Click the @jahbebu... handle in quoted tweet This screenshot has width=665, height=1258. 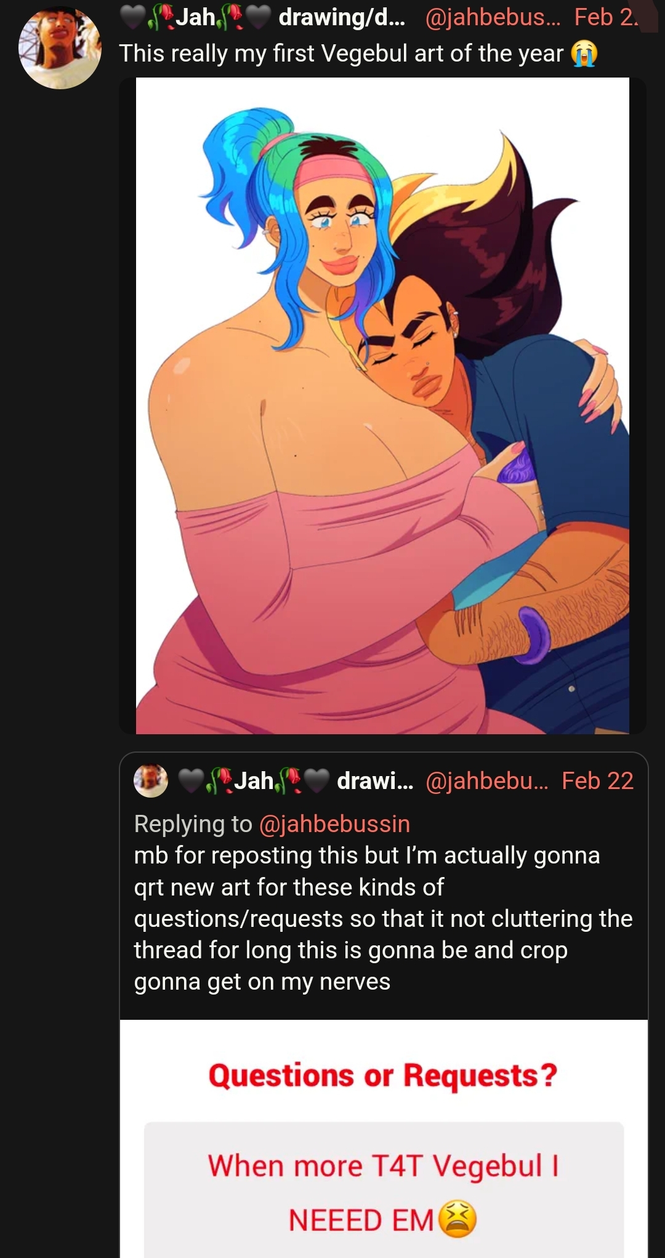coord(486,780)
